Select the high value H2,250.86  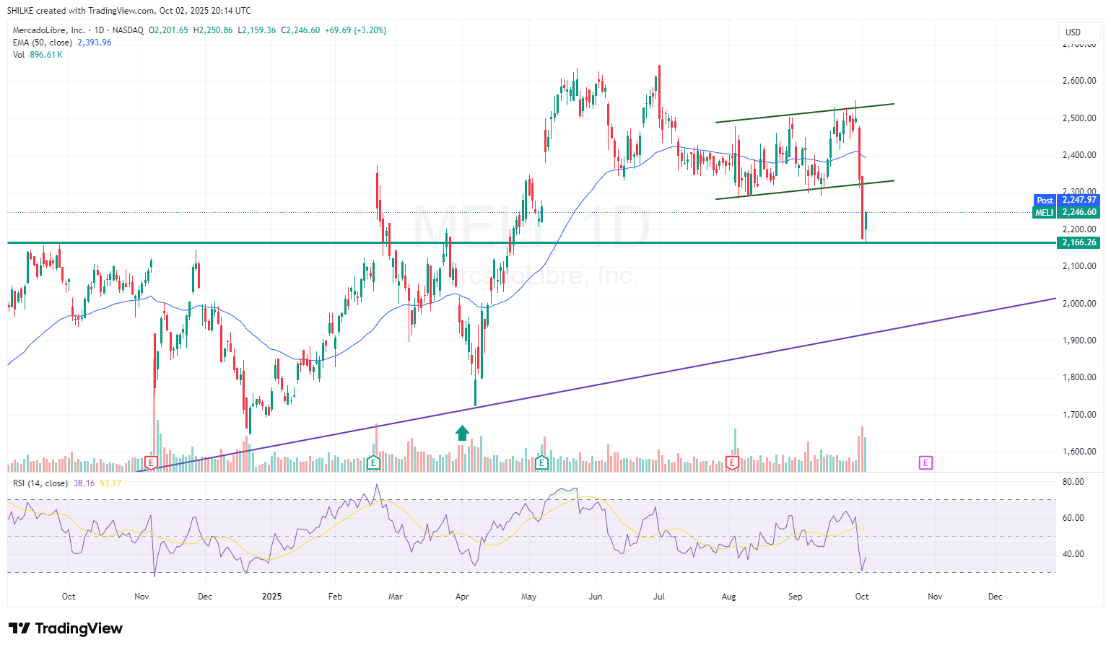point(213,30)
